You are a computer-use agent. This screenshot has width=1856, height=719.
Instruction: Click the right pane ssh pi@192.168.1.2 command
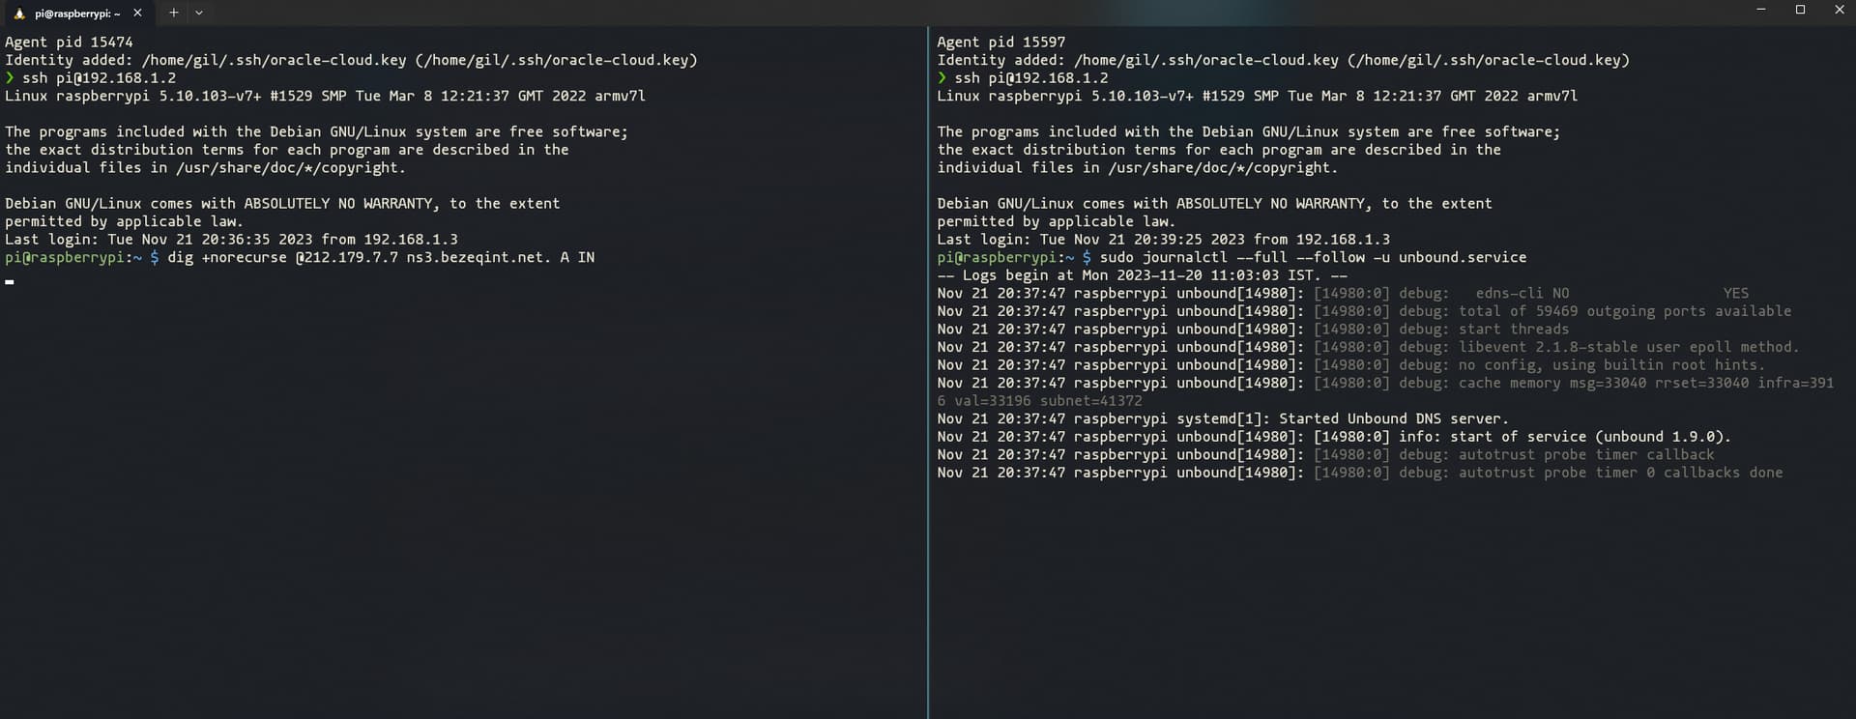coord(1031,78)
